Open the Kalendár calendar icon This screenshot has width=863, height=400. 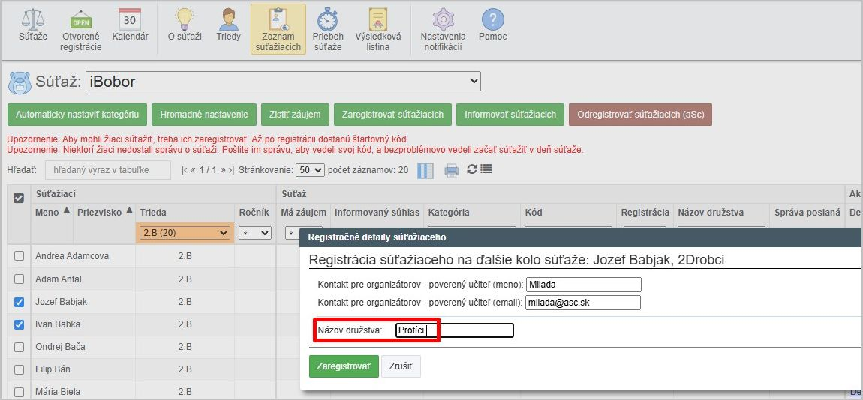click(x=130, y=20)
